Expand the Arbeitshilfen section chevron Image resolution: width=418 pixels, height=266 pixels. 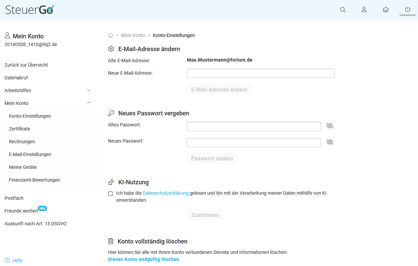pyautogui.click(x=89, y=90)
